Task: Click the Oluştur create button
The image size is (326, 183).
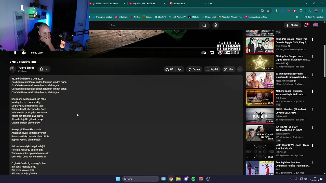Action: [292, 25]
